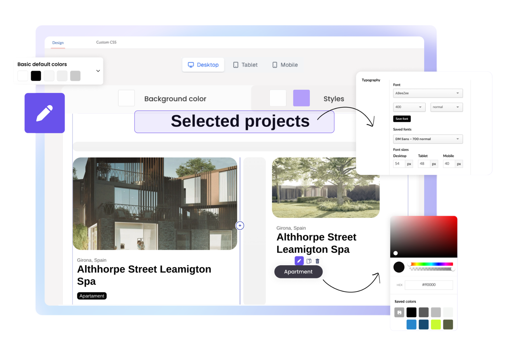Click the monitor icon in the Desktop button

point(191,65)
